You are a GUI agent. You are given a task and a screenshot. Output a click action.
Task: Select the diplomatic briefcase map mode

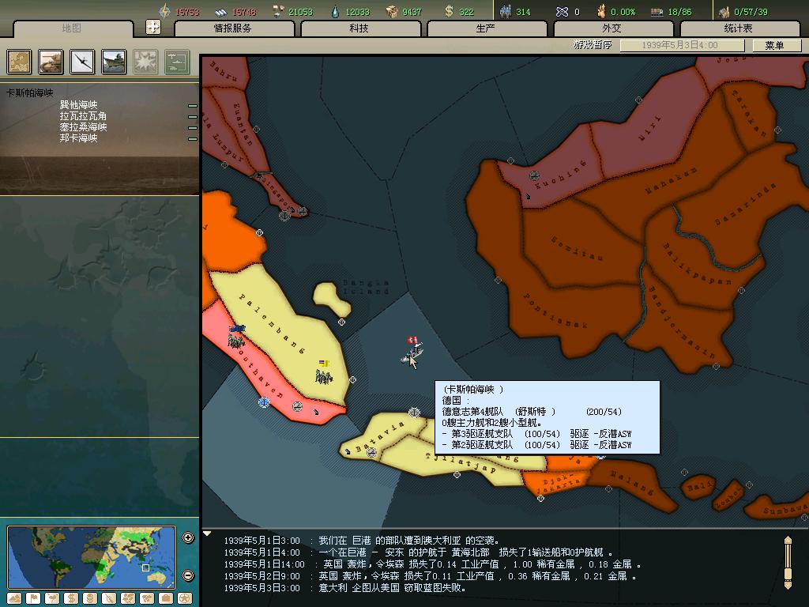166,599
